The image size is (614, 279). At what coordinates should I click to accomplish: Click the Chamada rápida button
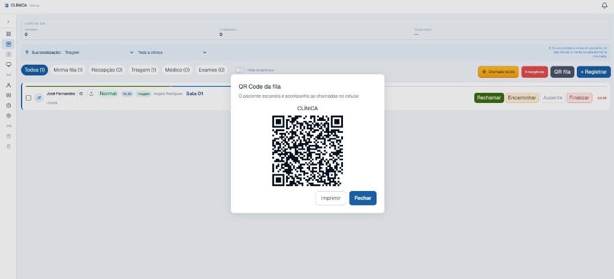pos(498,72)
